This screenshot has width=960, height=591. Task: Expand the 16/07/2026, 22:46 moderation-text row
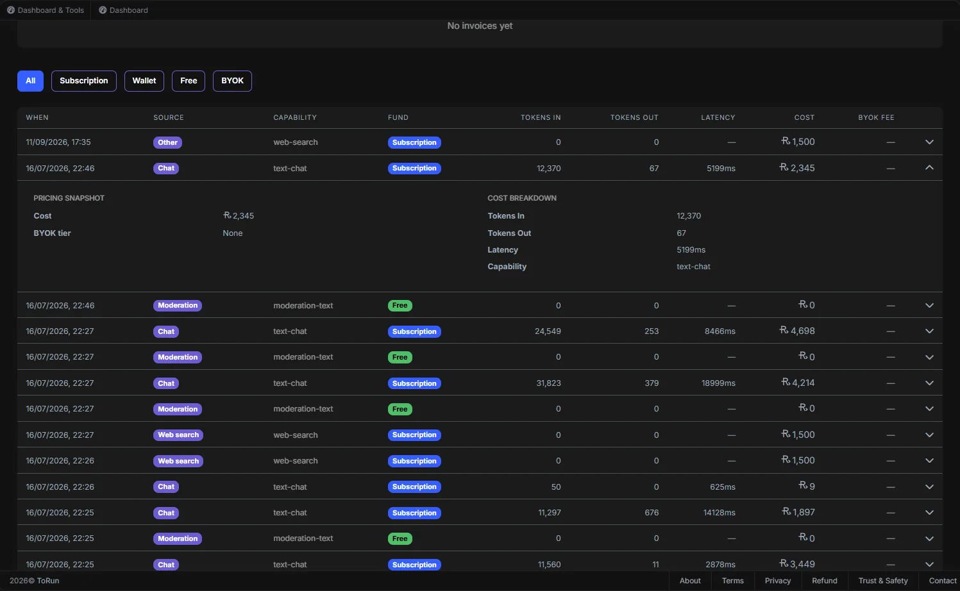tap(929, 306)
